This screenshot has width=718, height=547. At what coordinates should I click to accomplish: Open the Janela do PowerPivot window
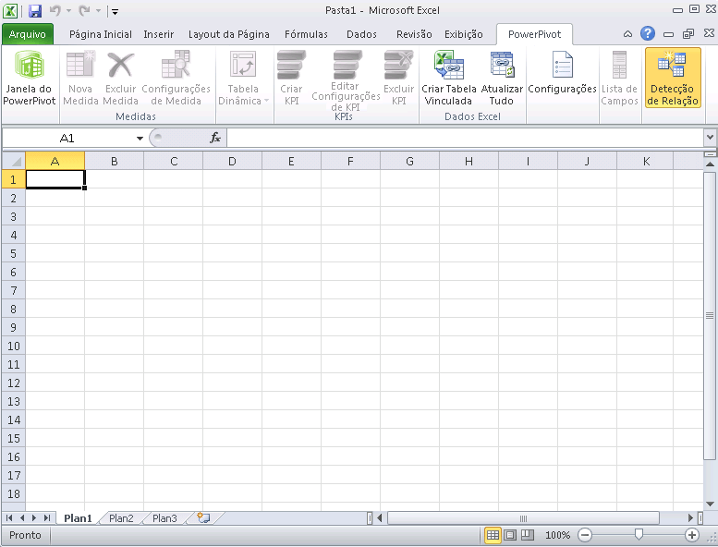[x=30, y=78]
